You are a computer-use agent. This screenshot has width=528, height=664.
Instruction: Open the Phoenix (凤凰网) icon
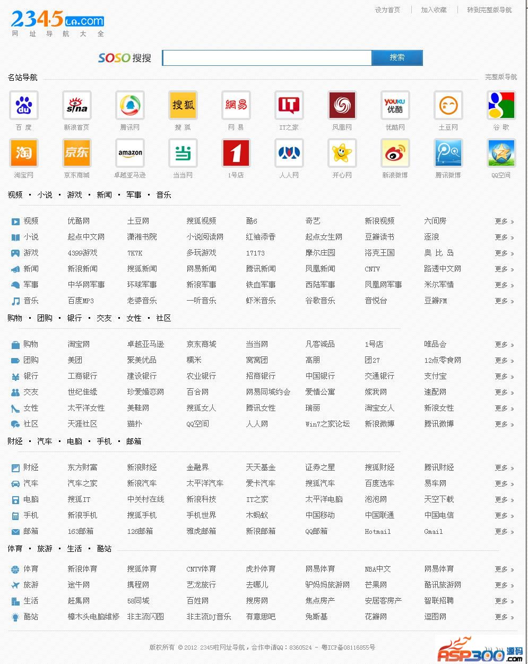(x=342, y=105)
